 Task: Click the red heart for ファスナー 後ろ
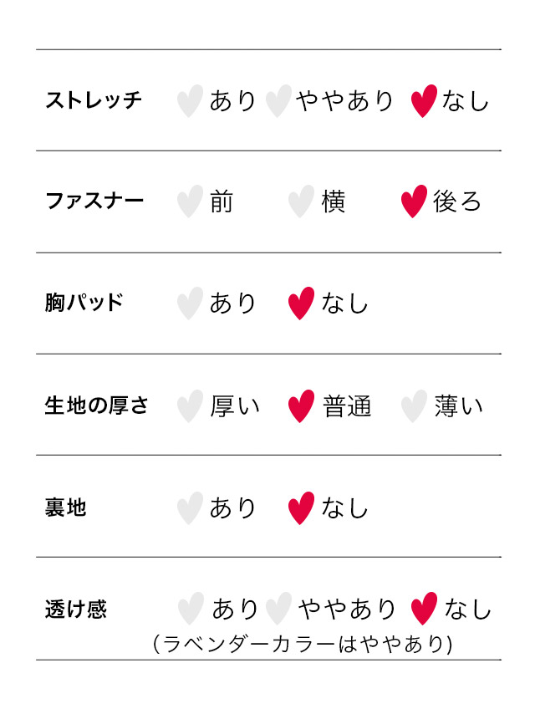(414, 201)
